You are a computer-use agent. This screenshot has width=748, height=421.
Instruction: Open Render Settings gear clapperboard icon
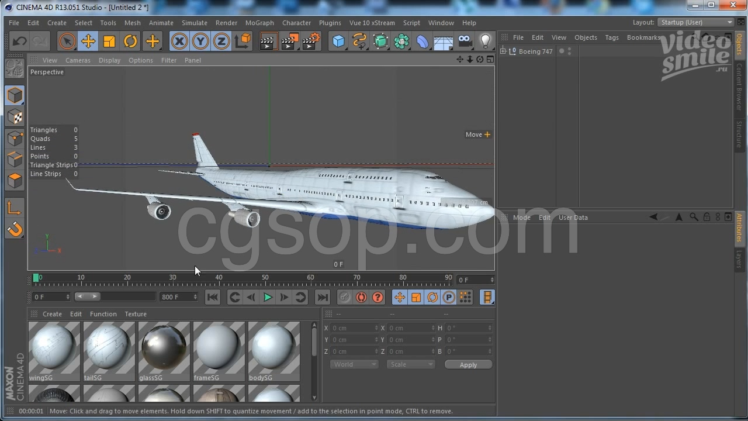[311, 41]
